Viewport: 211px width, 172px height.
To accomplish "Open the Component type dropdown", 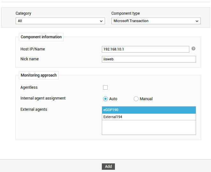I will click(156, 21).
